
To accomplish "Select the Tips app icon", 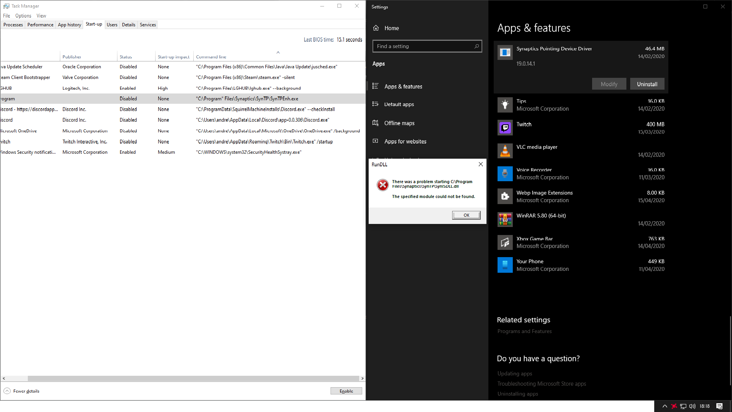I will [x=505, y=105].
